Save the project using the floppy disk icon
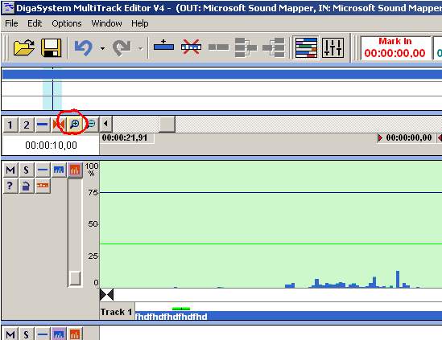The width and height of the screenshot is (442, 340). pyautogui.click(x=51, y=47)
